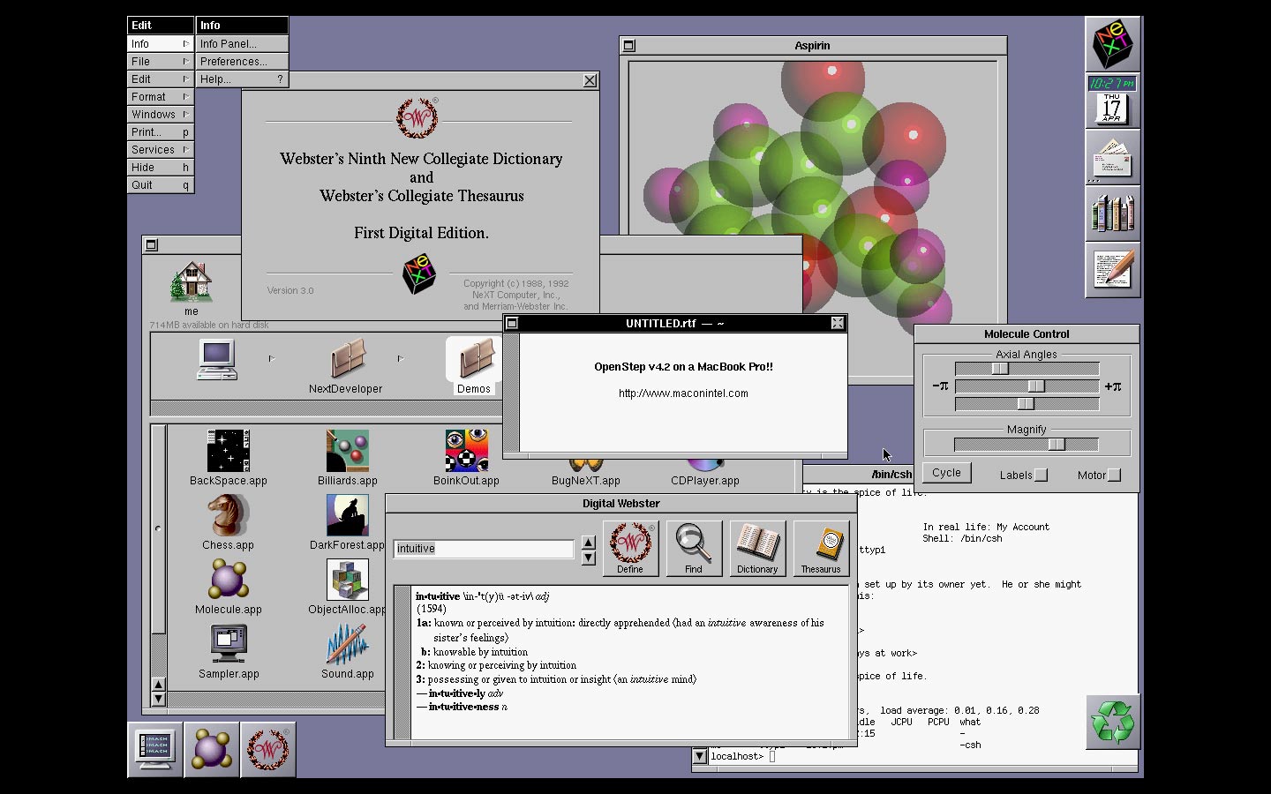Click the terminal scroll down arrow

[x=700, y=756]
